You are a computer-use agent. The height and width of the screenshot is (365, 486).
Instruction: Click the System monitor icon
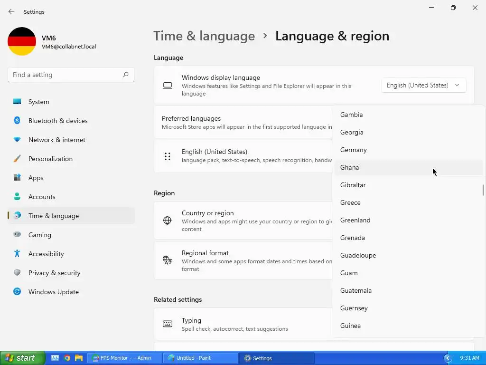[x=17, y=102]
